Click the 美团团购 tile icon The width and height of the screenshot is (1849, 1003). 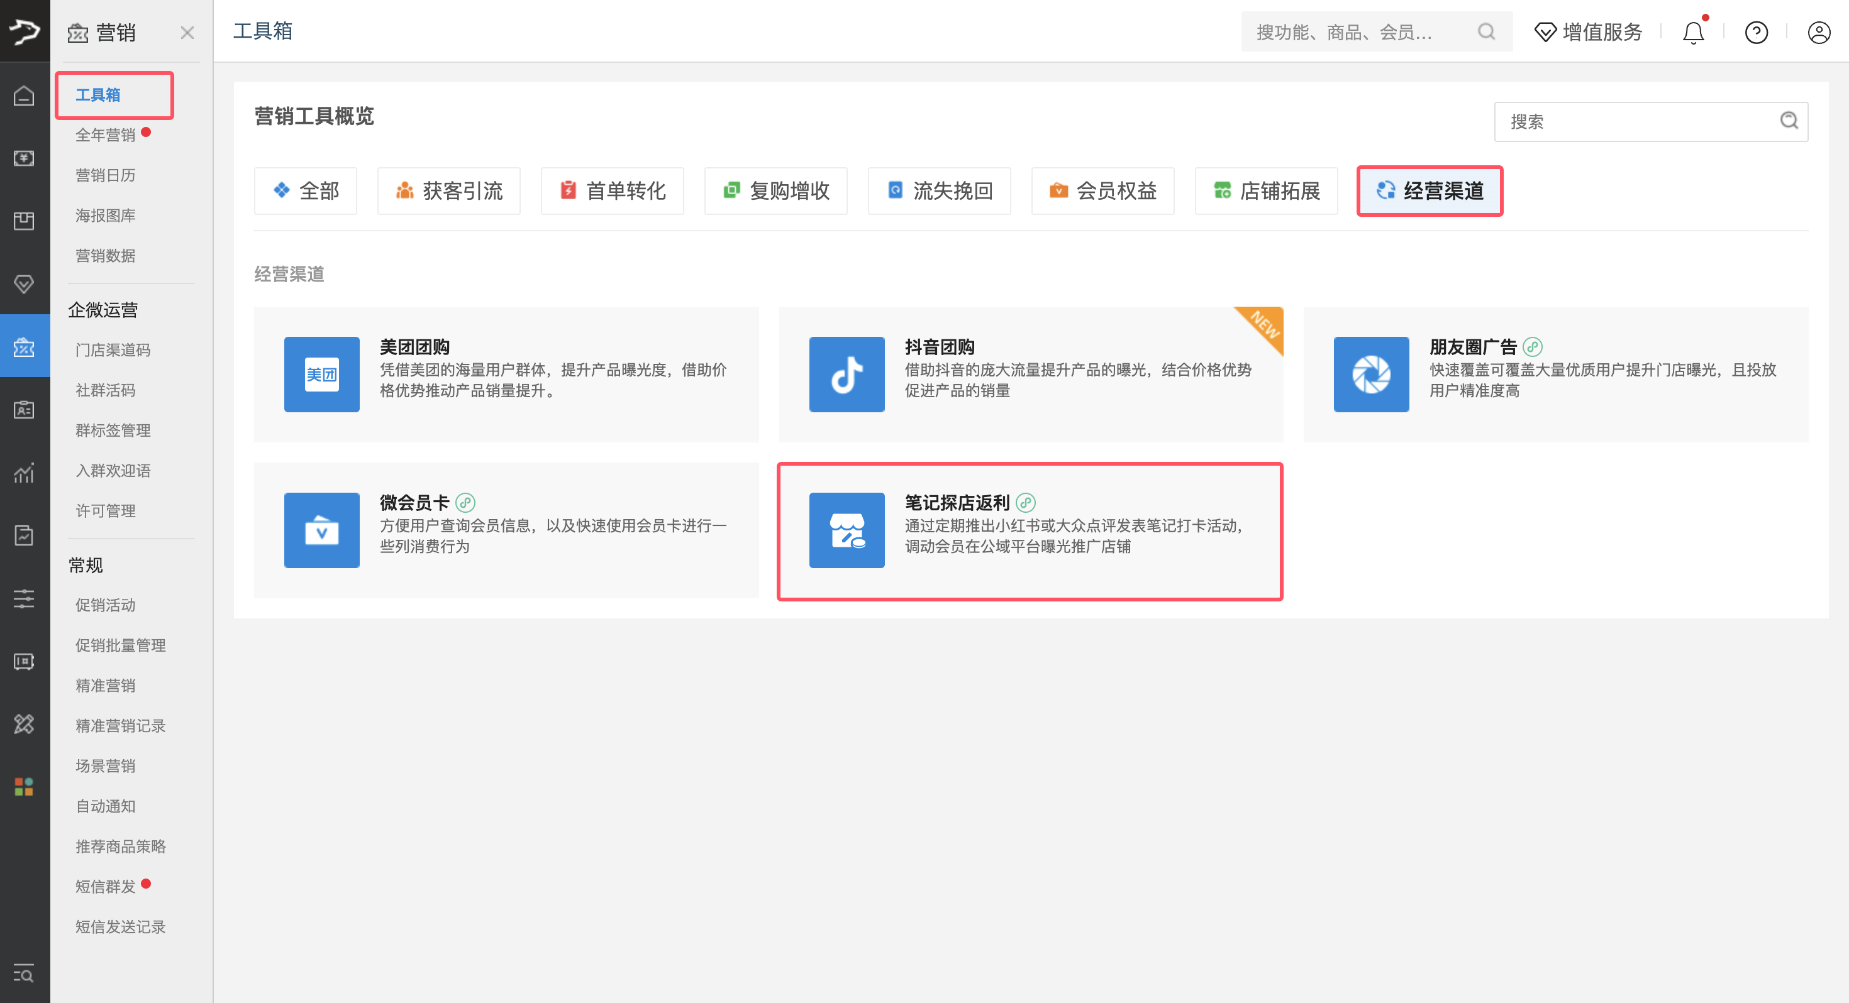point(321,374)
